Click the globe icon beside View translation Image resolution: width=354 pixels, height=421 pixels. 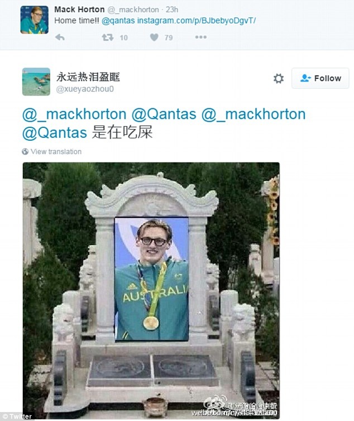tap(25, 151)
